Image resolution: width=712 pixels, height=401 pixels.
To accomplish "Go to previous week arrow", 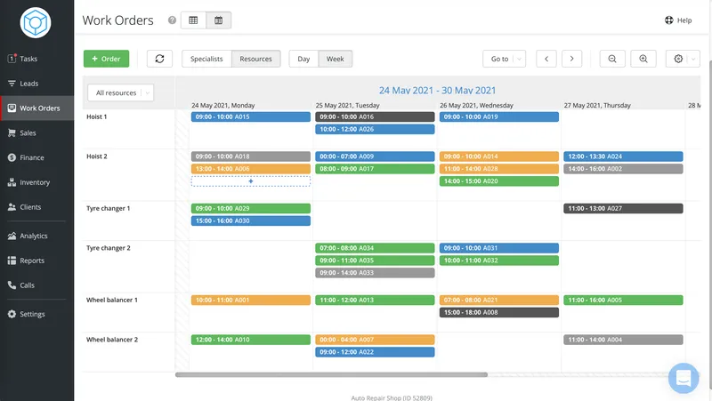I will click(x=546, y=59).
